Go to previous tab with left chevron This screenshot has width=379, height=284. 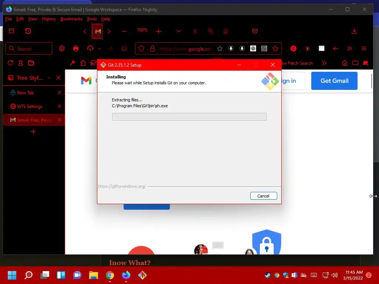pos(85,31)
